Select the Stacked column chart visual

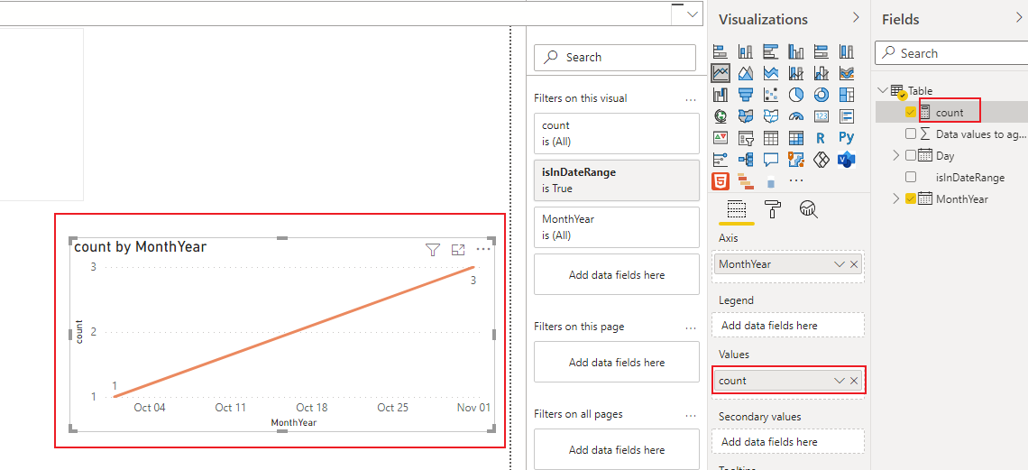746,51
